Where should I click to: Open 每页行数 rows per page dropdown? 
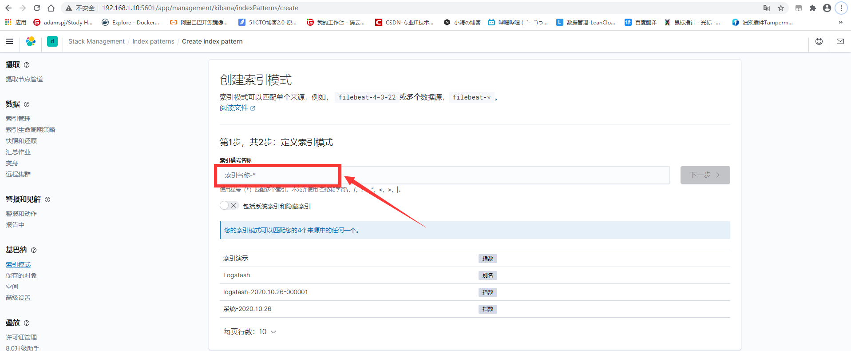pyautogui.click(x=250, y=332)
